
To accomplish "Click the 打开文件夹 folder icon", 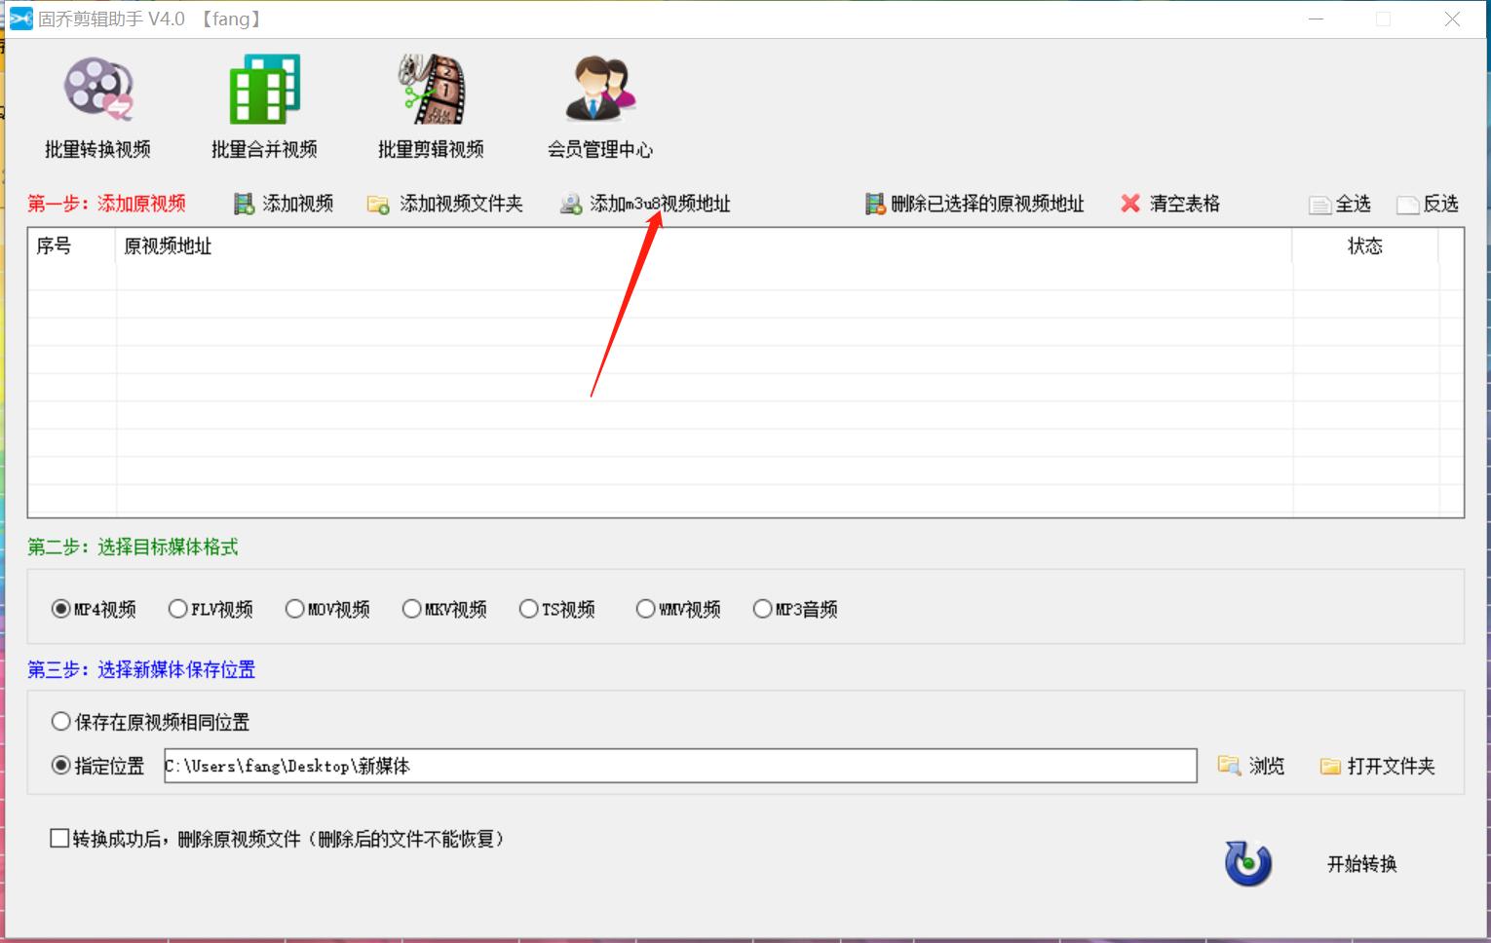I will [x=1330, y=767].
